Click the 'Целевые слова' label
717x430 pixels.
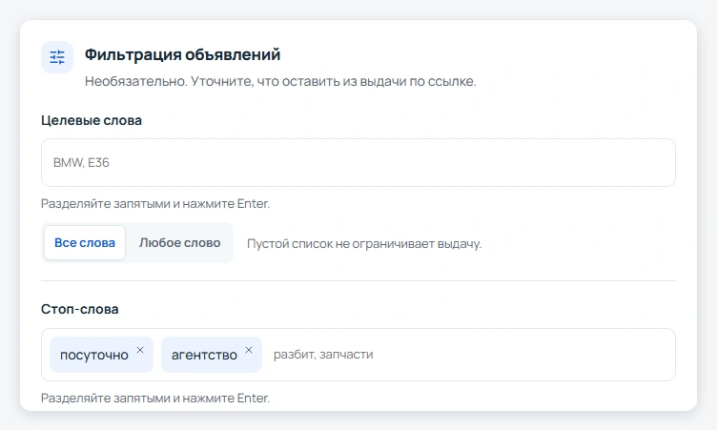92,120
